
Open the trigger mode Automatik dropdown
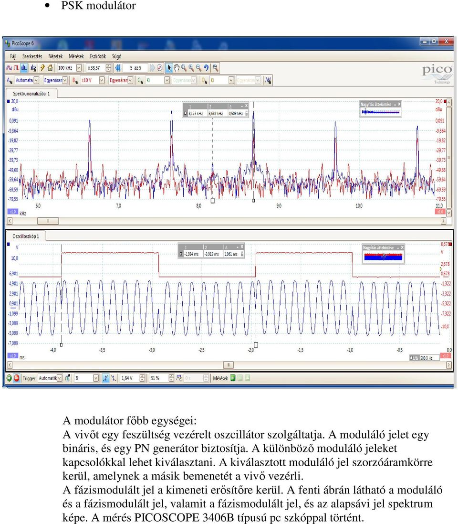click(59, 378)
